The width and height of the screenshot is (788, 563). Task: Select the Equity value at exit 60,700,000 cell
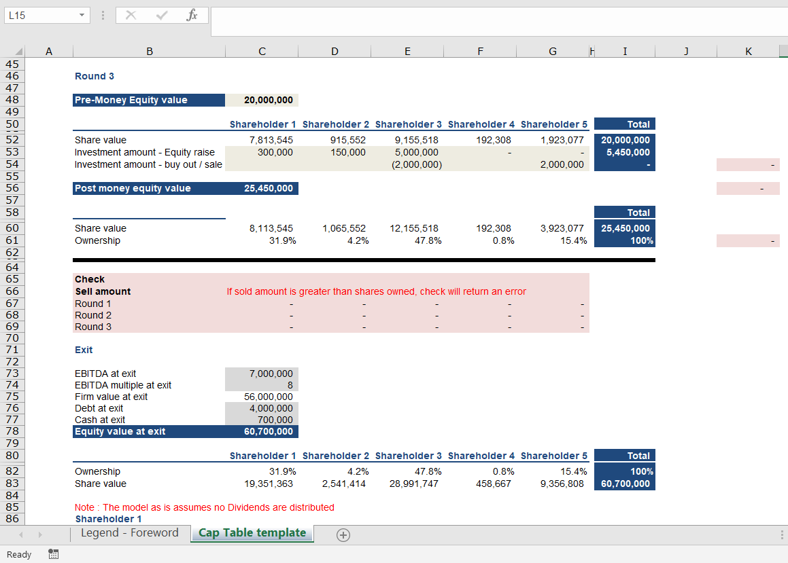(x=262, y=431)
